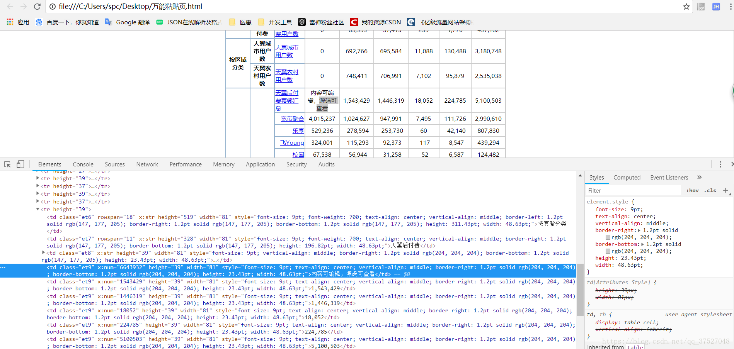Click the 宽带融合 link
Viewport: 734px width, 349px height.
[293, 119]
